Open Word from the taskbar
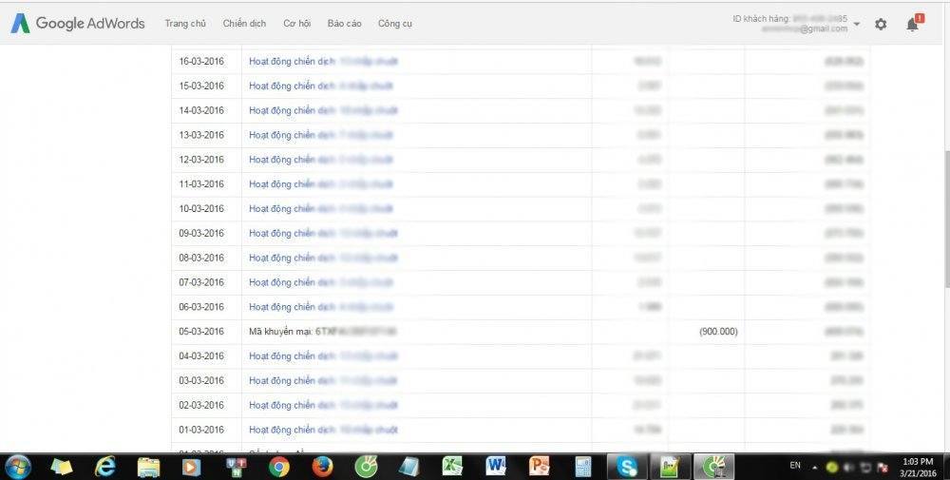 point(496,467)
